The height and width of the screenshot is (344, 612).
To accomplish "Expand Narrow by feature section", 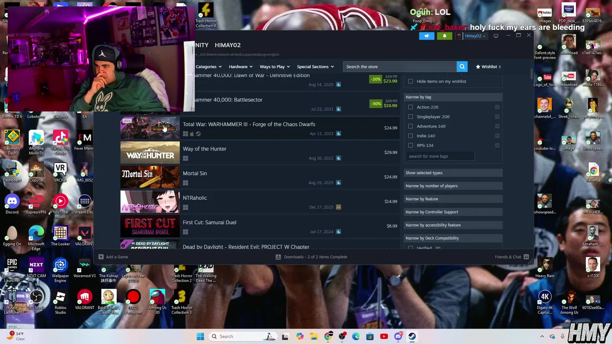I will 453,199.
